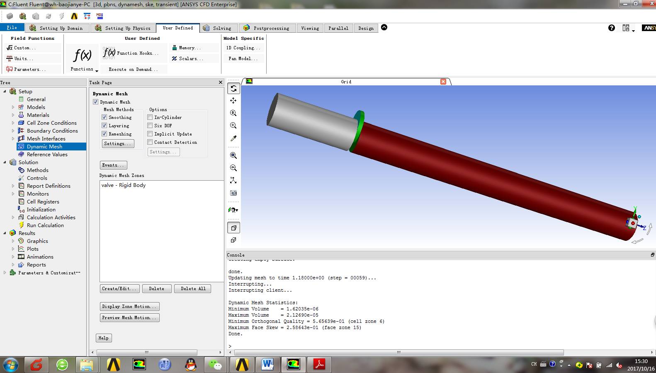Select Reference Values in tree
Viewport: 656px width, 373px height.
(x=47, y=154)
